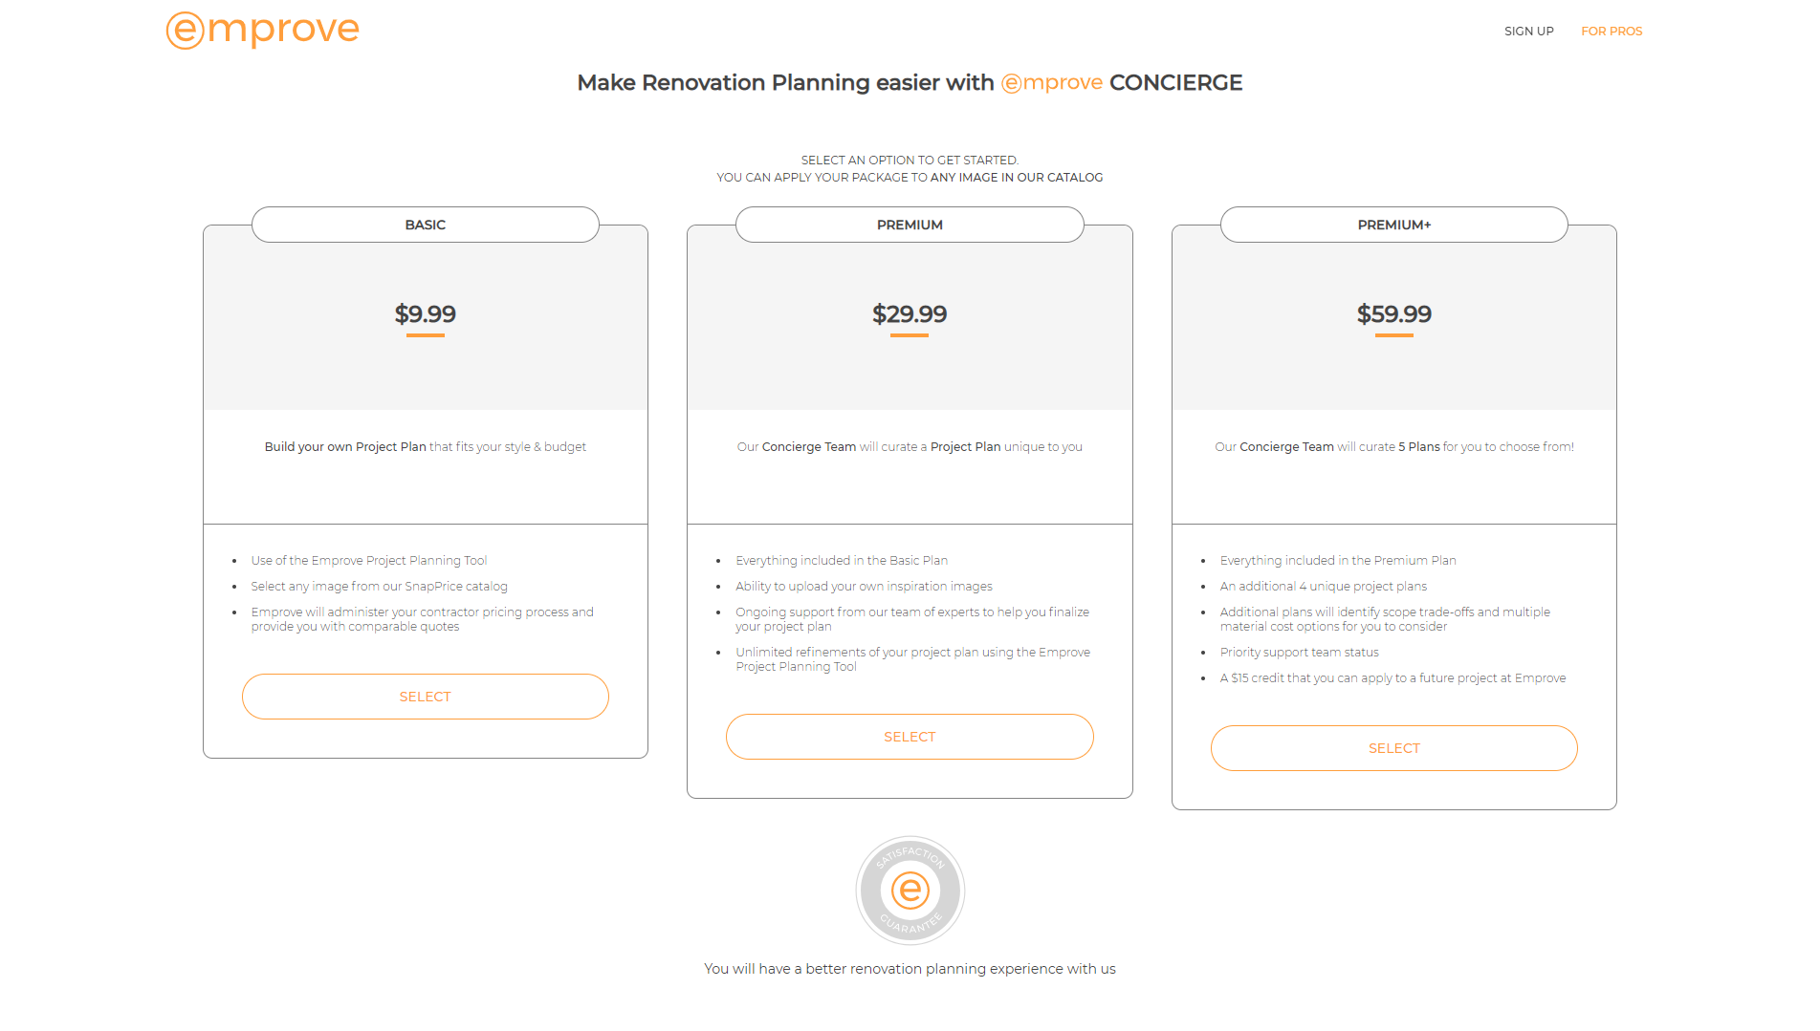Click the Emprove logo in the header
Viewport: 1820px width, 1031px height.
pos(262,31)
